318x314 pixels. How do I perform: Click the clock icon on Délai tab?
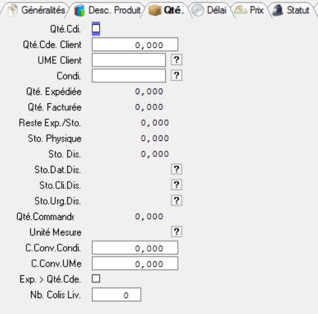(198, 11)
